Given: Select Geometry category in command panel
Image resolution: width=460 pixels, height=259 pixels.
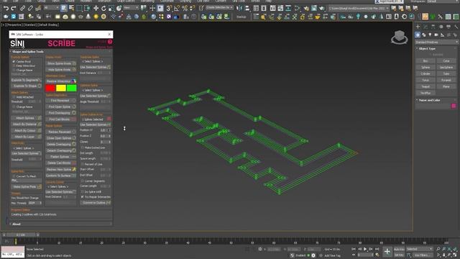Looking at the screenshot, I should 418,35.
